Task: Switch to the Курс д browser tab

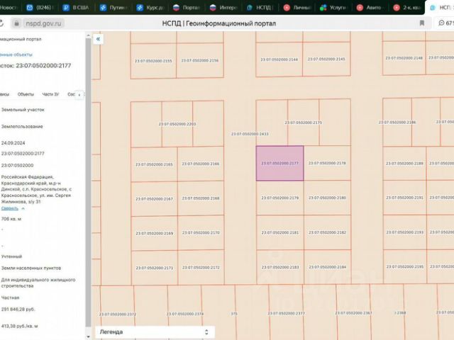Action: click(x=150, y=8)
